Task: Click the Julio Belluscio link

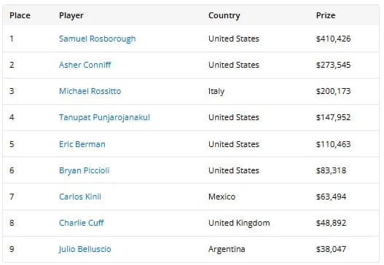Action: click(85, 249)
